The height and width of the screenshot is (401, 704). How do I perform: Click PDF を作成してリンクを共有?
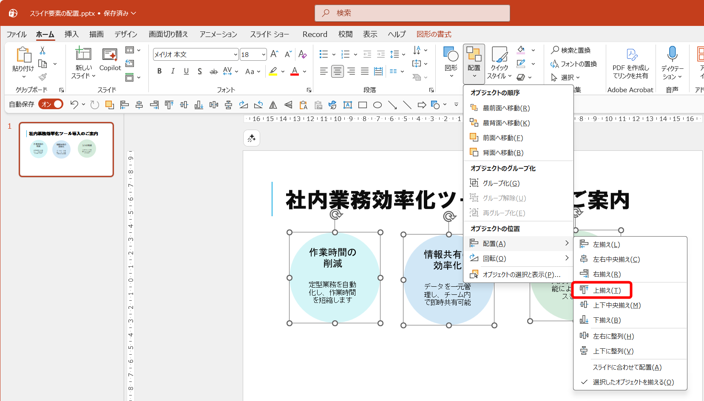pyautogui.click(x=630, y=64)
